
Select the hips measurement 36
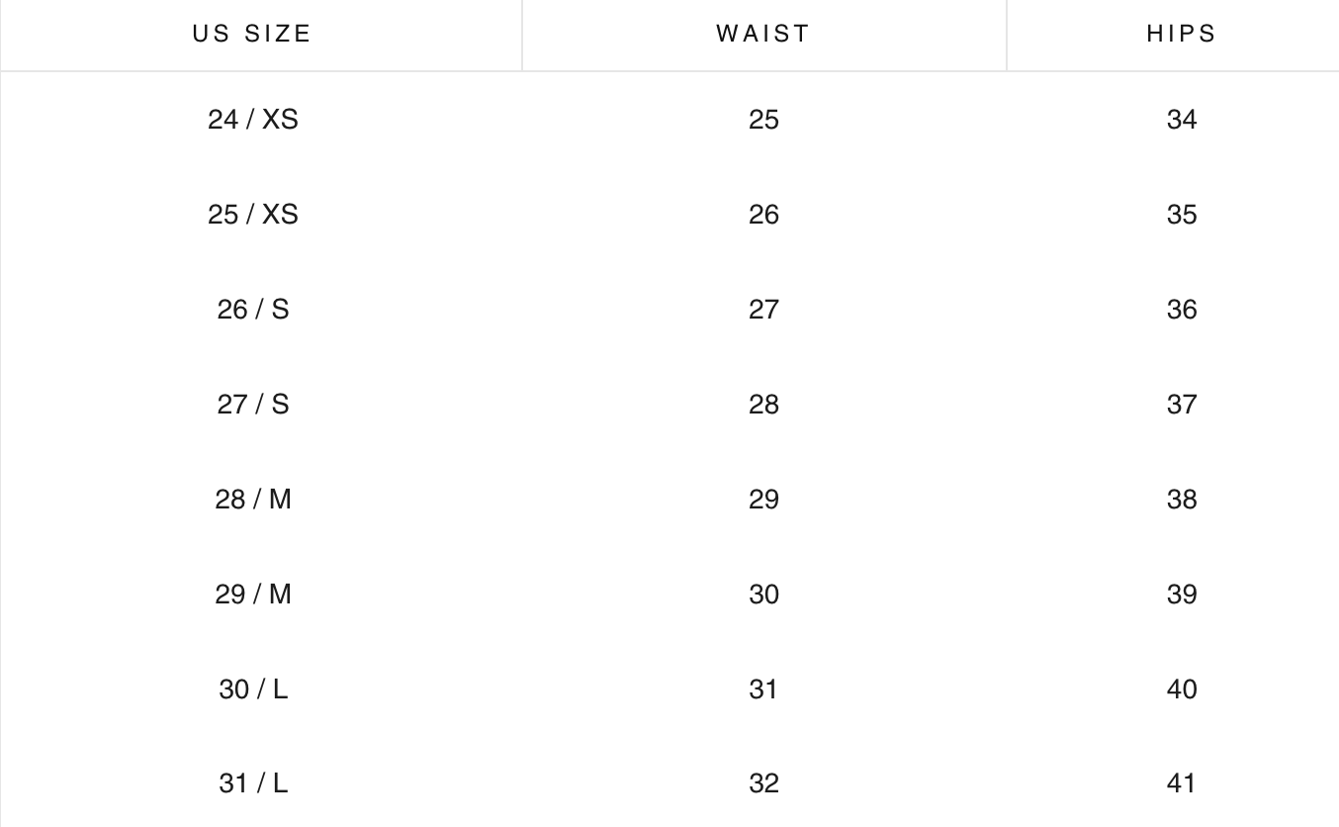point(1182,310)
